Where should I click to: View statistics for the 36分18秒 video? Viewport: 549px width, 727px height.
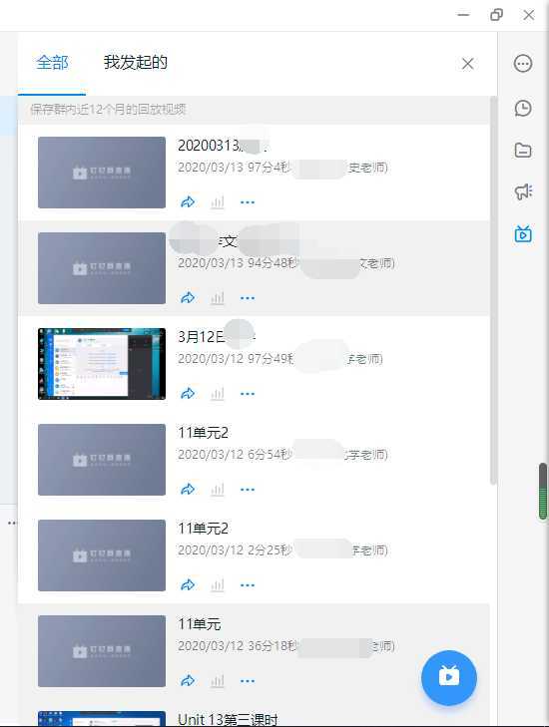[x=218, y=681]
